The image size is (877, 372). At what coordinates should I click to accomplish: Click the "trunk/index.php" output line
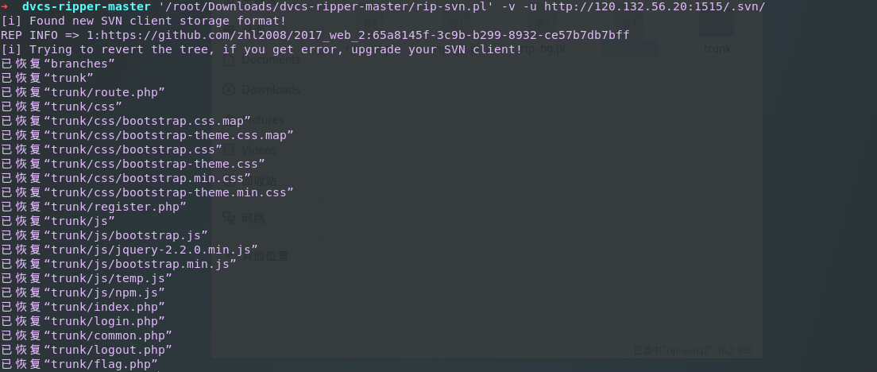[103, 307]
